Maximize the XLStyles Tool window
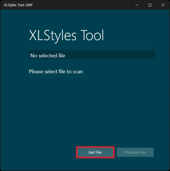The width and height of the screenshot is (170, 171). [150, 5]
